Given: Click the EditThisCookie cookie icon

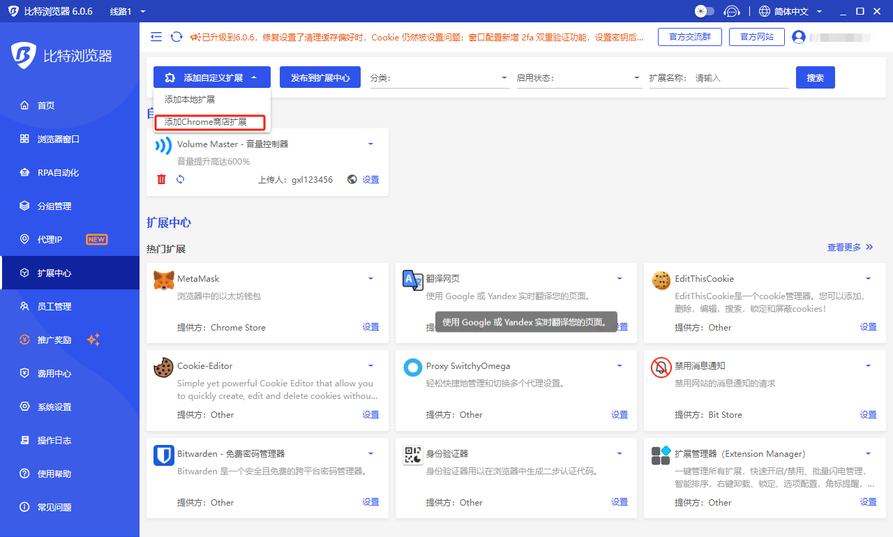Looking at the screenshot, I should [661, 280].
